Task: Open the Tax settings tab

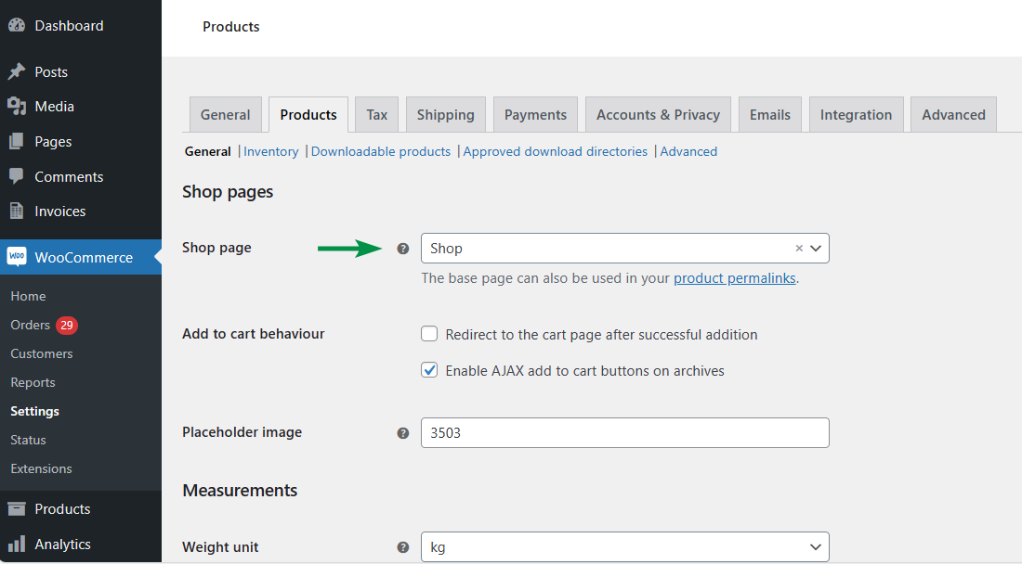Action: [376, 114]
